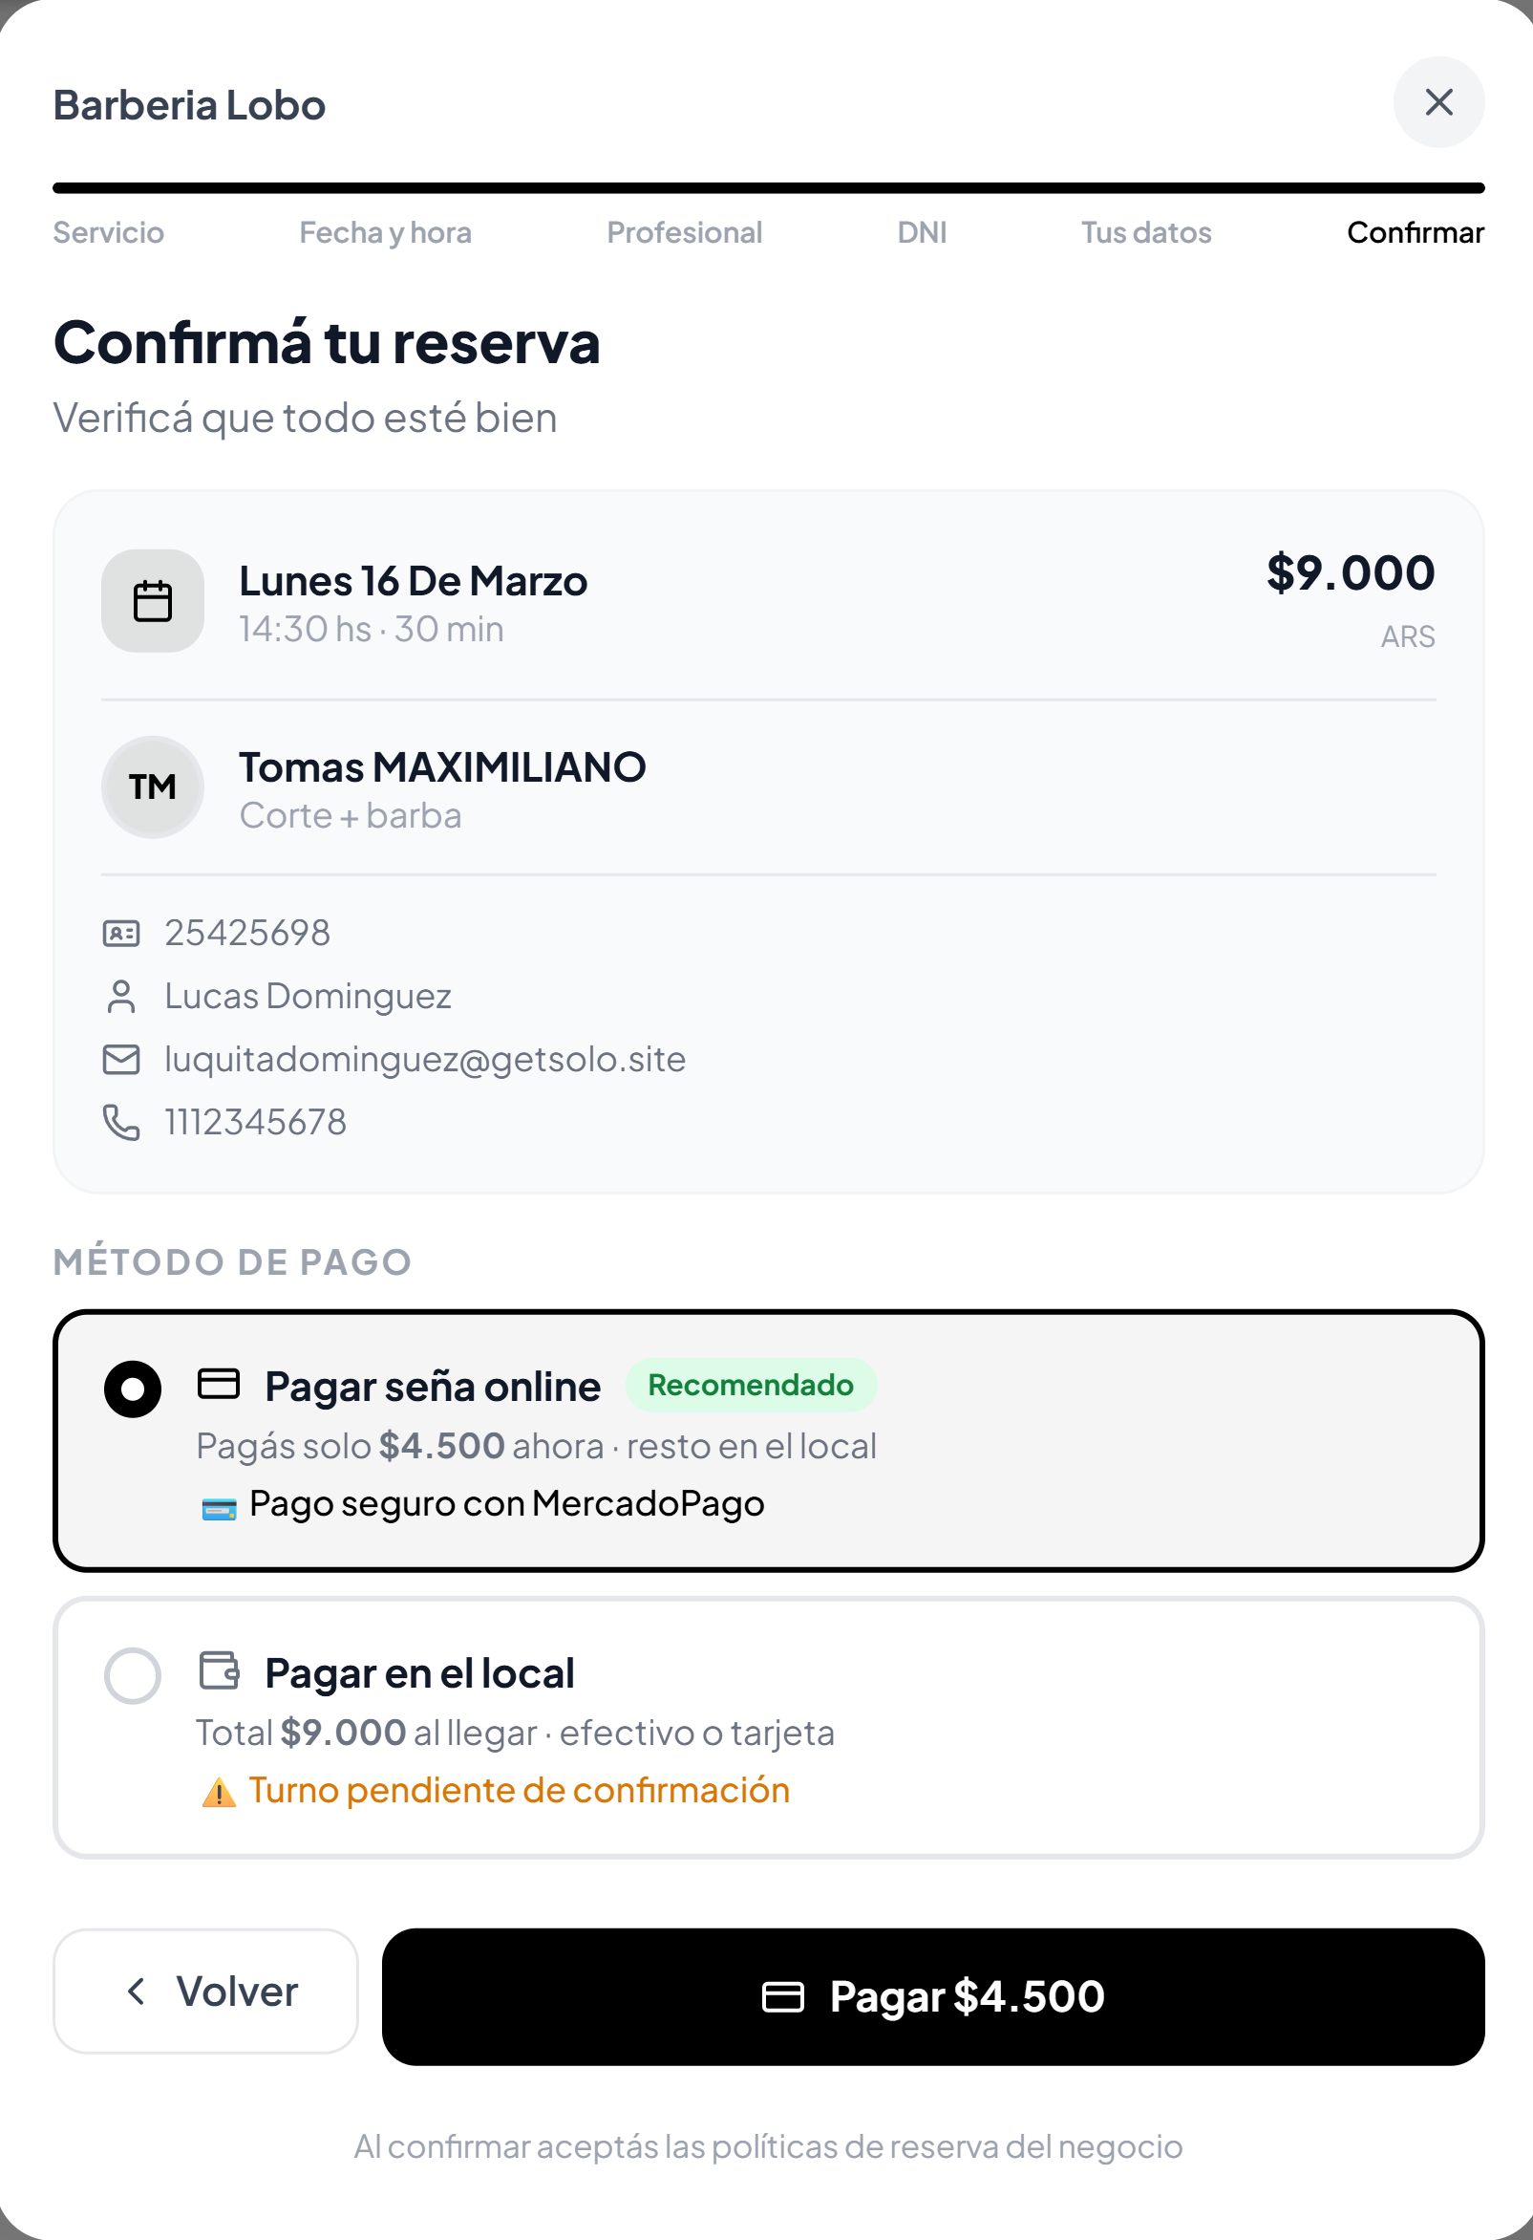
Task: Open the Fecha y hora step
Action: click(x=385, y=231)
